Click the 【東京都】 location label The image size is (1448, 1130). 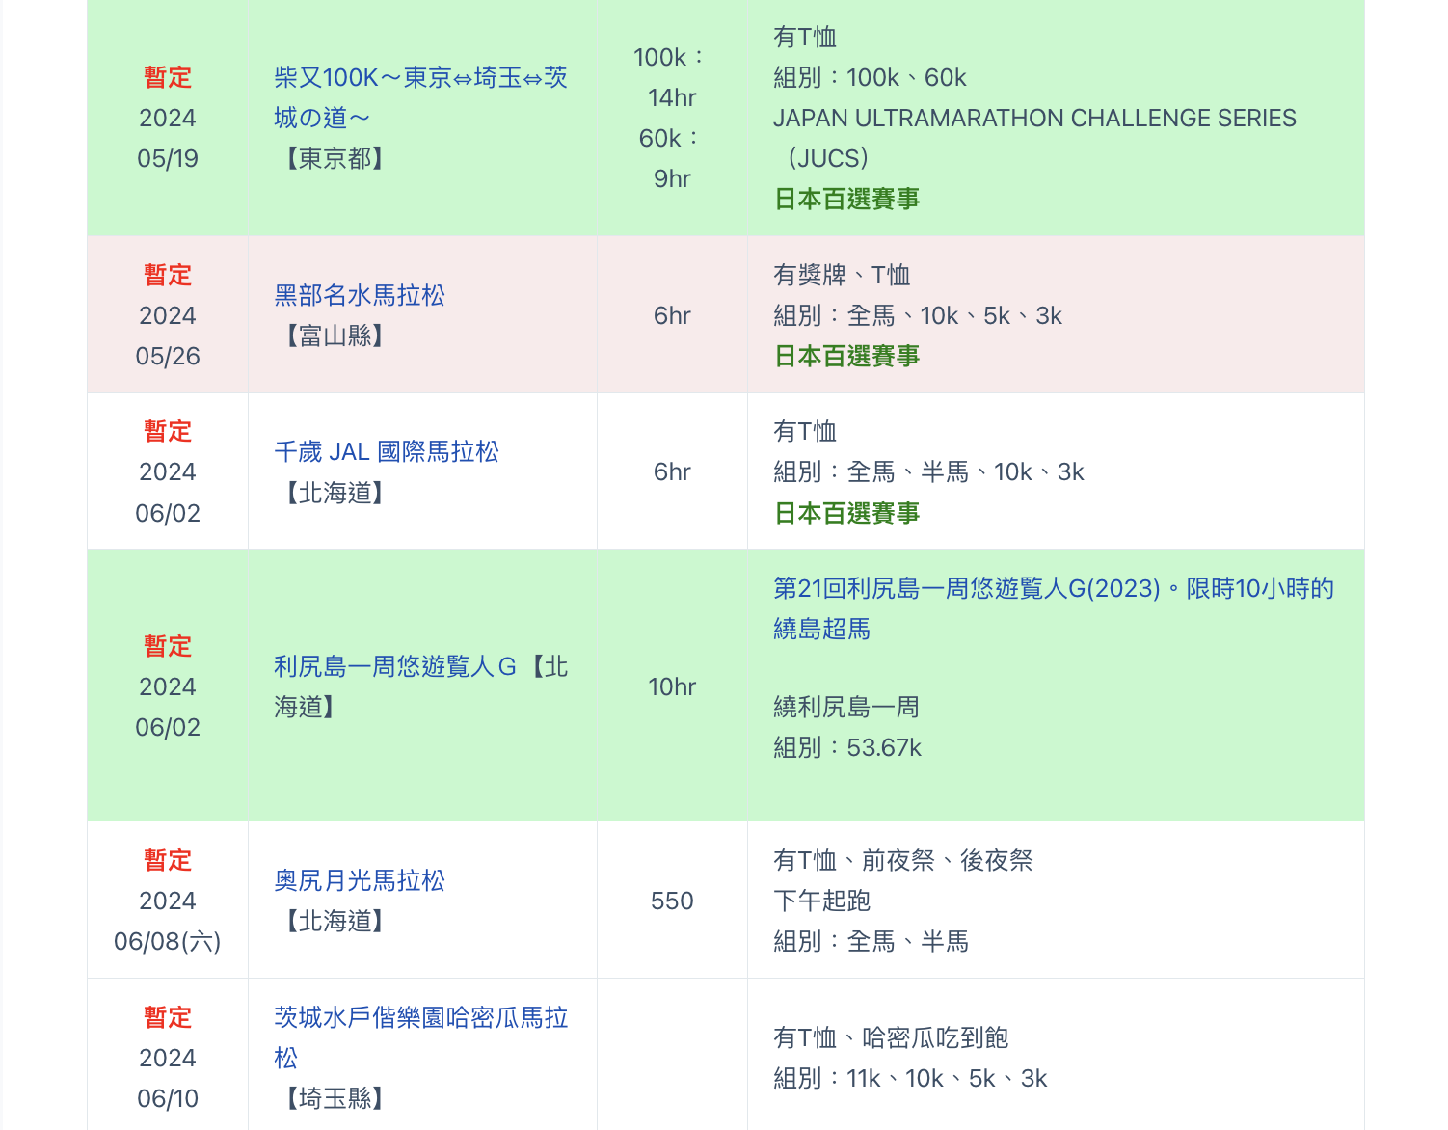[x=335, y=158]
